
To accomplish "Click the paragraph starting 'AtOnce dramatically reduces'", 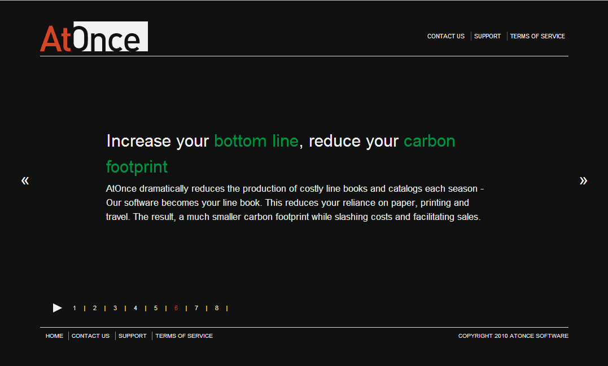I will 295,202.
